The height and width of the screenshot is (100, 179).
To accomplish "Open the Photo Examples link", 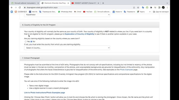I will (x=126, y=70).
